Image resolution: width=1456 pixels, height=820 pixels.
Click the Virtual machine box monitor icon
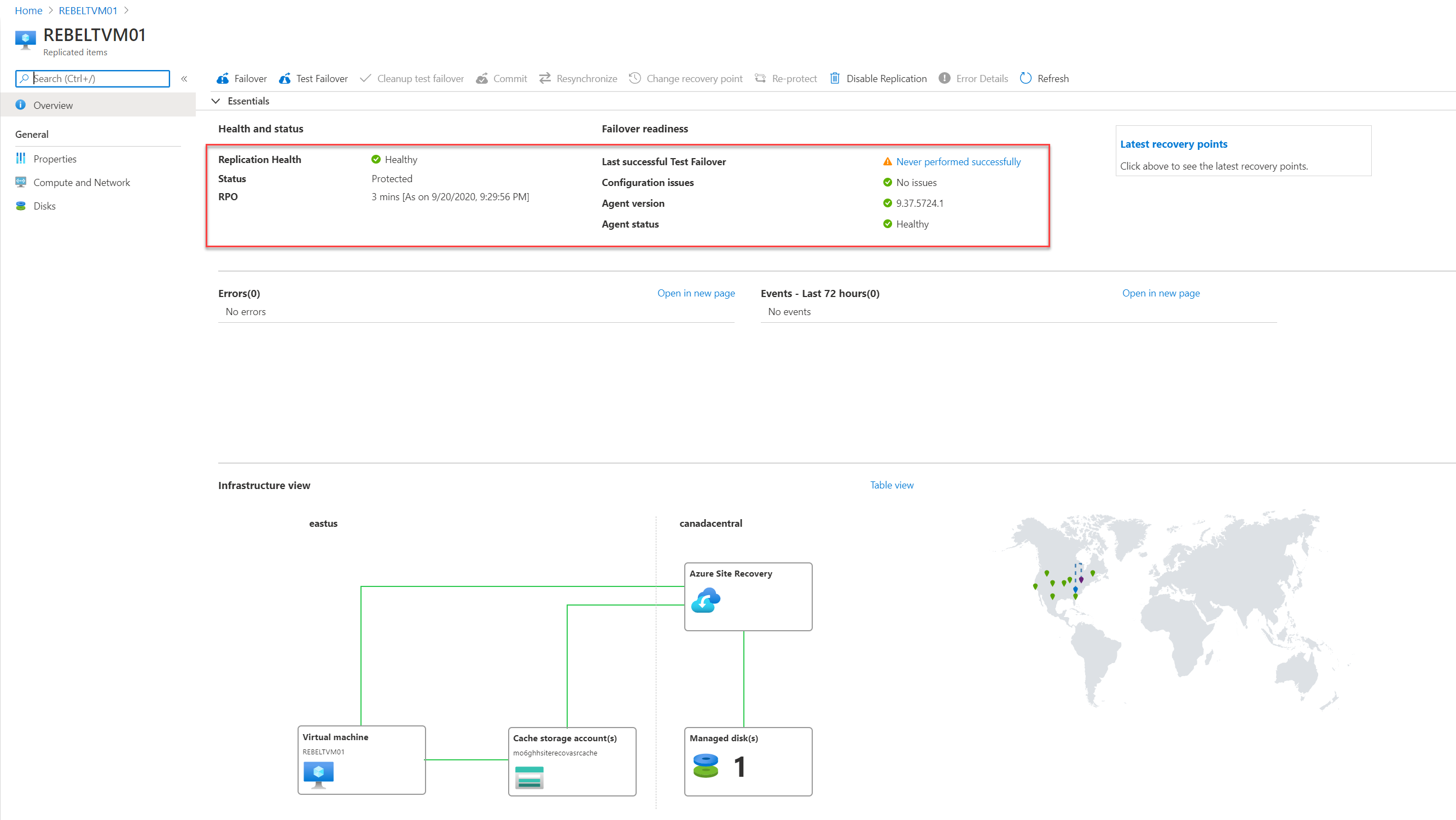(318, 775)
